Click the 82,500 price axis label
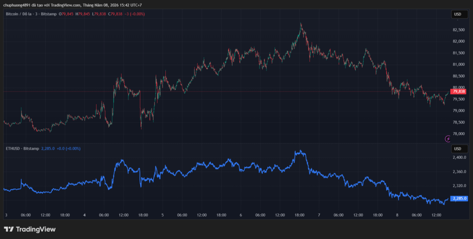The height and width of the screenshot is (239, 473). (459, 30)
